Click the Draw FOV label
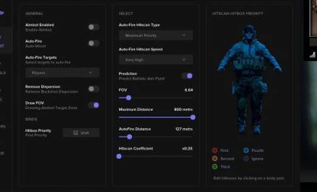This screenshot has width=317, height=192. (x=34, y=103)
